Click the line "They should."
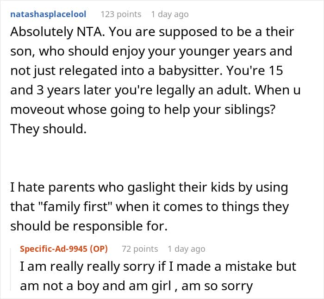324x299 pixels. tap(48, 129)
